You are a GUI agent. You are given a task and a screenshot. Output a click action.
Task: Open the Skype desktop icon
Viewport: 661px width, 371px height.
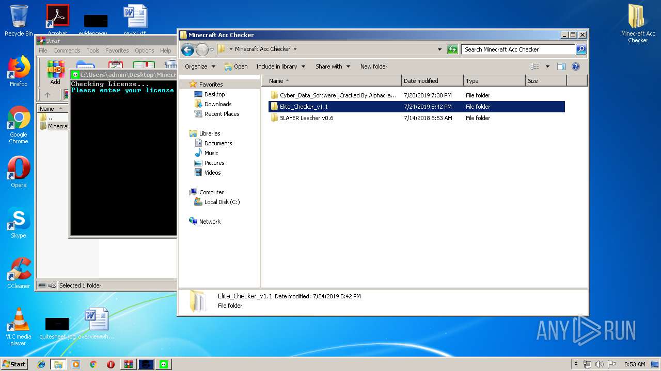19,223
